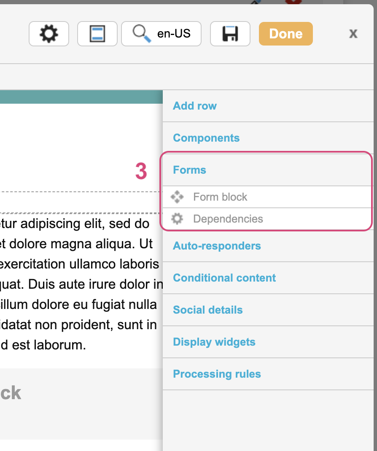Expand the Processing rules section

[217, 374]
